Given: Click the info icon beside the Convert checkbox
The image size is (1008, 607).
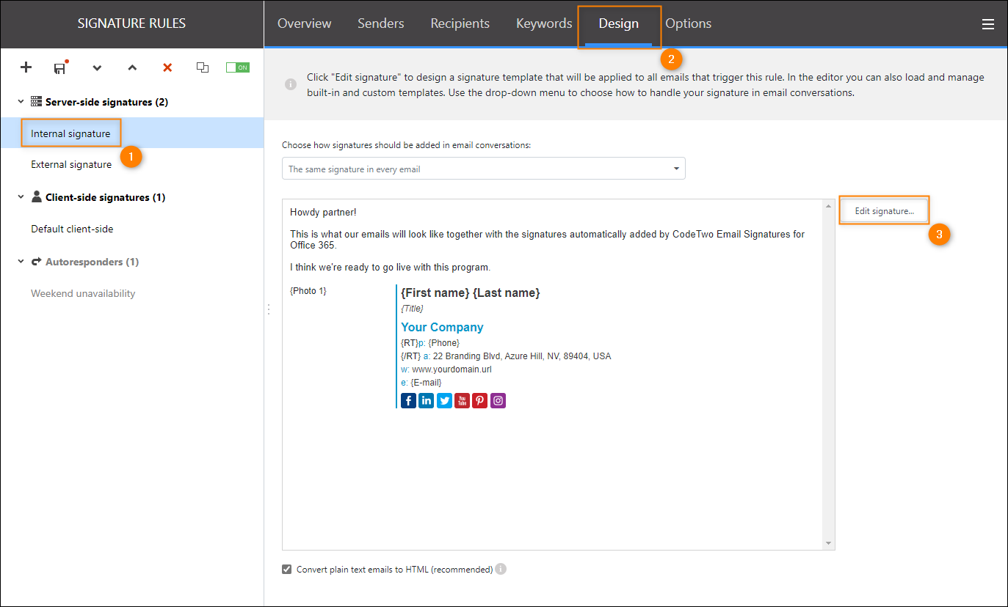Looking at the screenshot, I should coord(501,569).
